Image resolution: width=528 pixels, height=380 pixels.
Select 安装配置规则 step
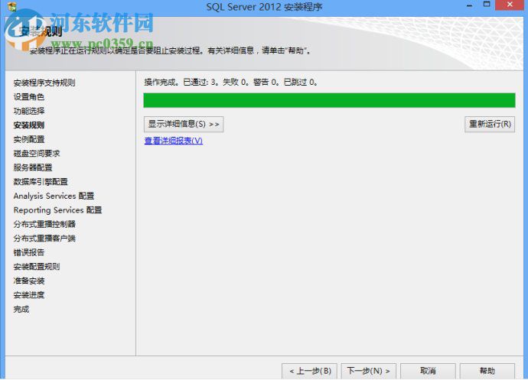[x=37, y=267]
